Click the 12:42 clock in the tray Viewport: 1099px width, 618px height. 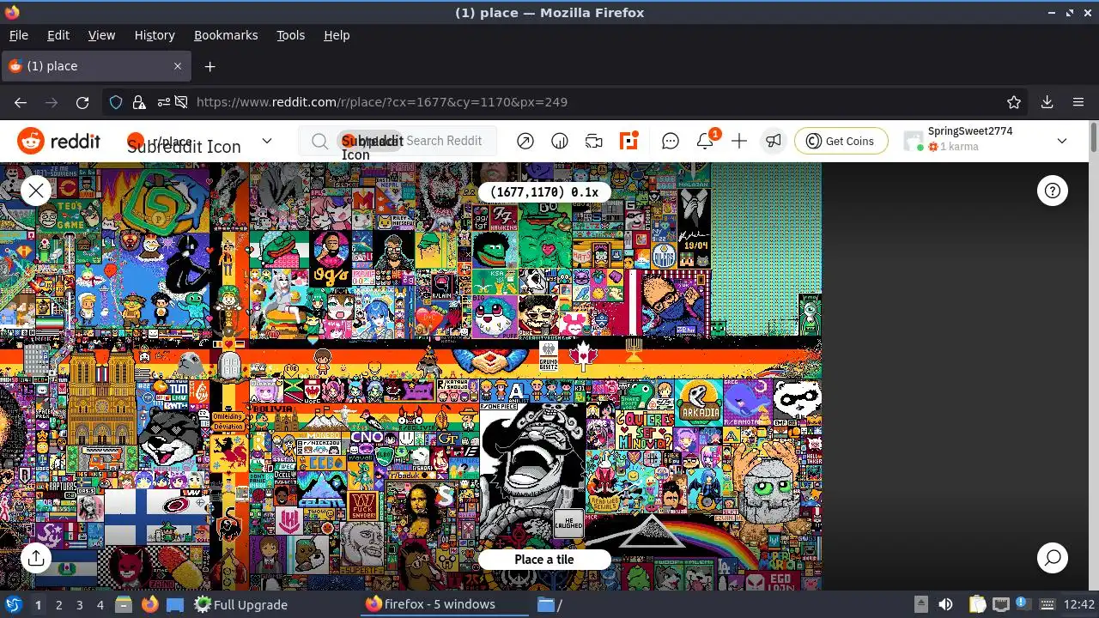1079,604
